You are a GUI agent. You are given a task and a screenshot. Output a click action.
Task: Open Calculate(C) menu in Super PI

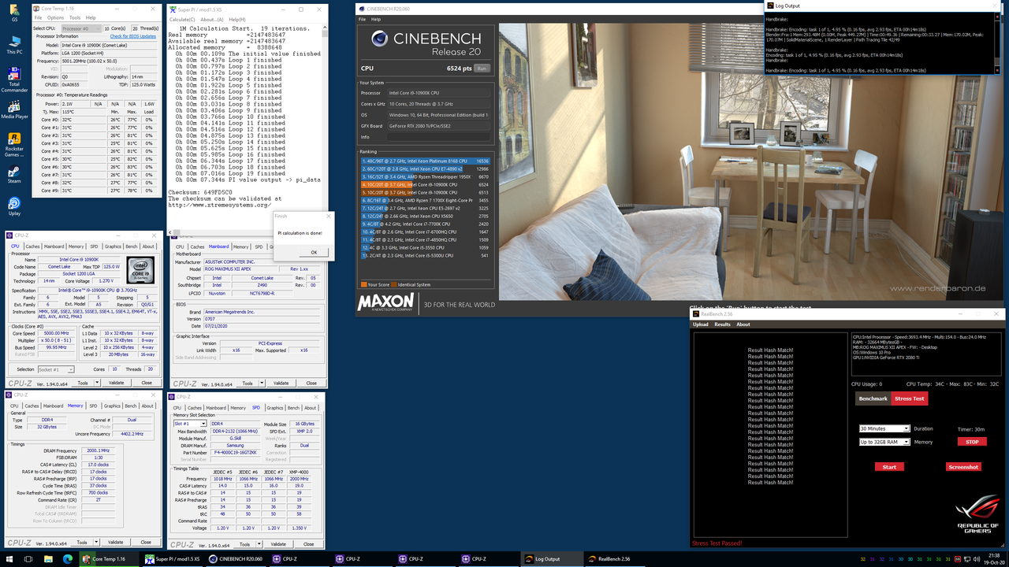[x=183, y=18]
